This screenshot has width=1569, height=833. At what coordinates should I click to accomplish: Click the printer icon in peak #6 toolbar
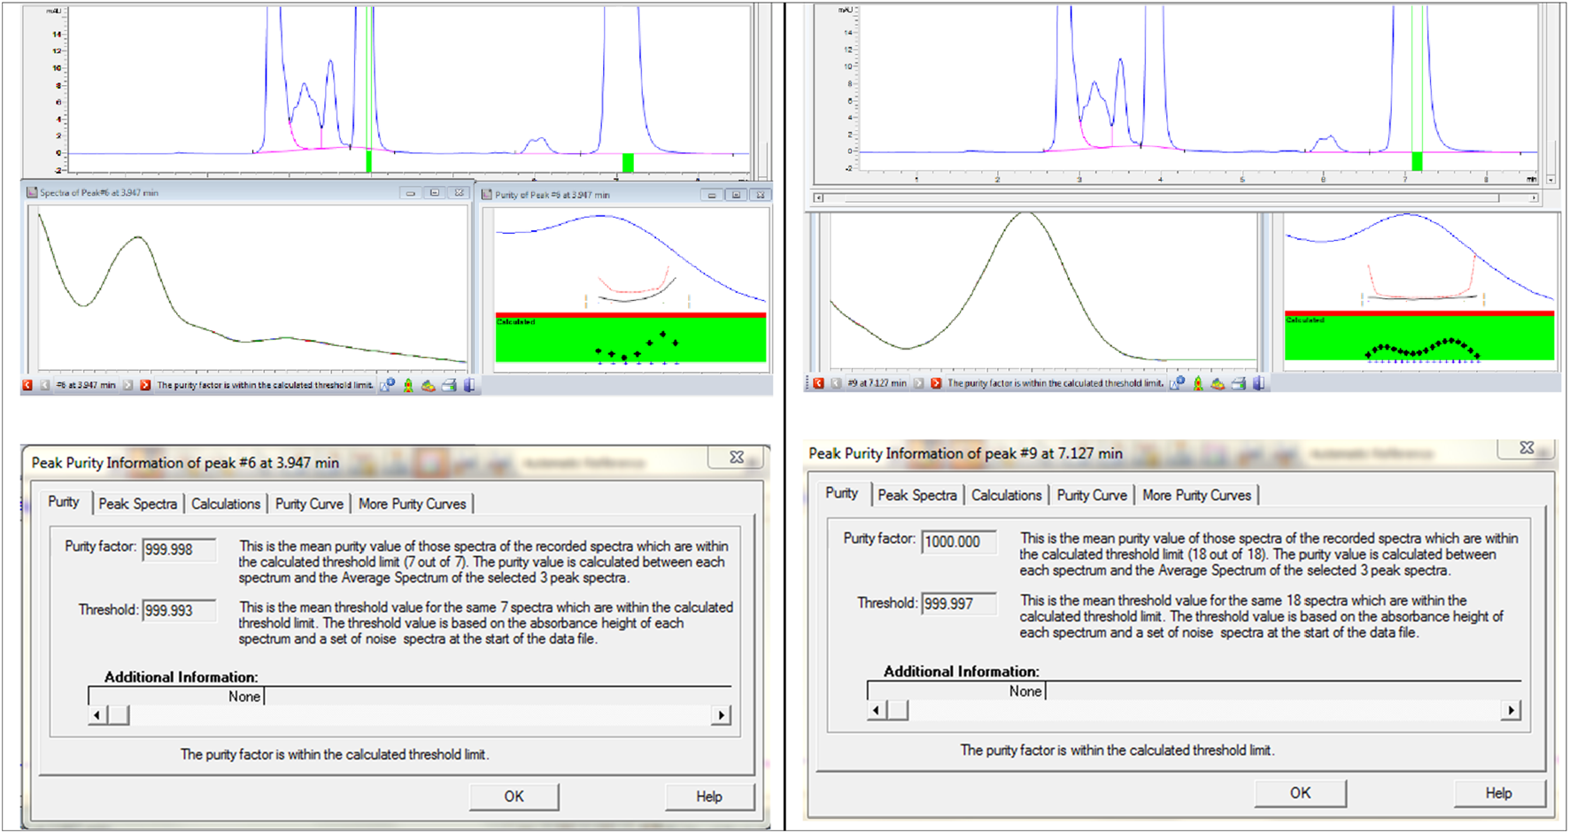coord(449,385)
